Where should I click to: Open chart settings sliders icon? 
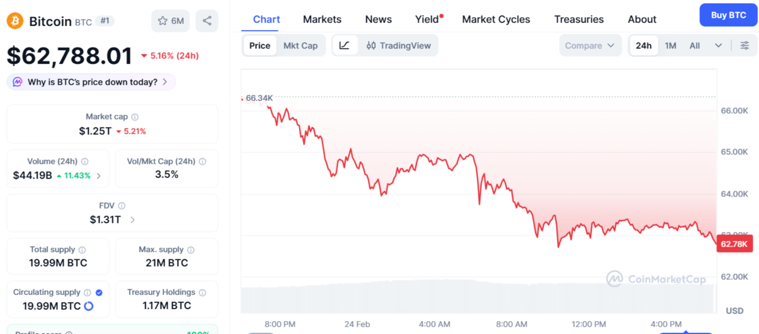(744, 46)
